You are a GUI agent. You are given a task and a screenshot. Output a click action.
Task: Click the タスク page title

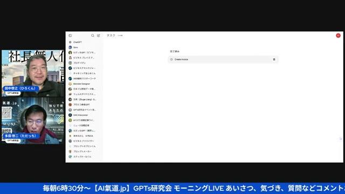(111, 36)
